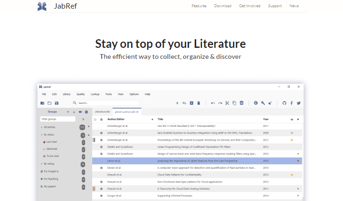Open the Tools menu
The width and height of the screenshot is (343, 201).
[x=108, y=94]
